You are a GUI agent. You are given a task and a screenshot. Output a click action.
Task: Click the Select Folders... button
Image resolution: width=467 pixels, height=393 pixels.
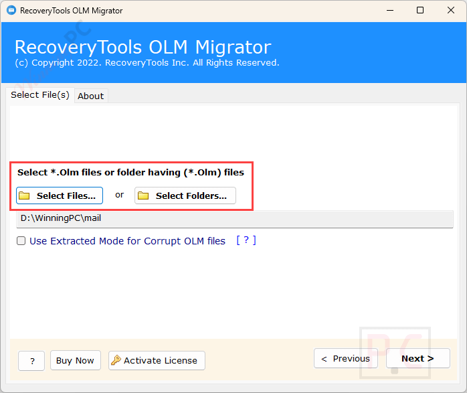(x=185, y=195)
